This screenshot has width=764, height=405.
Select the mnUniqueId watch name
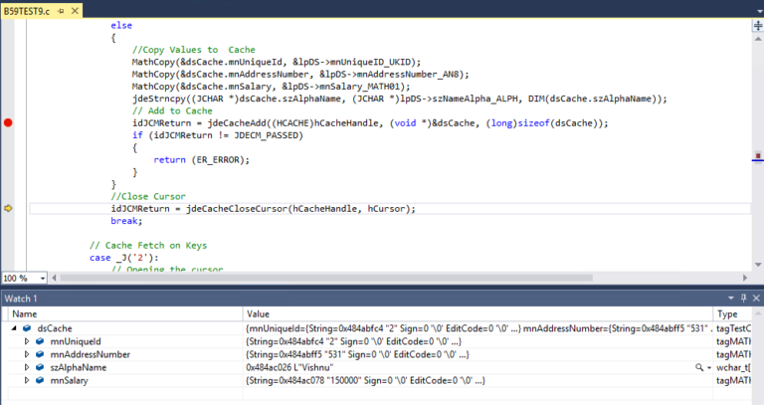click(x=76, y=341)
